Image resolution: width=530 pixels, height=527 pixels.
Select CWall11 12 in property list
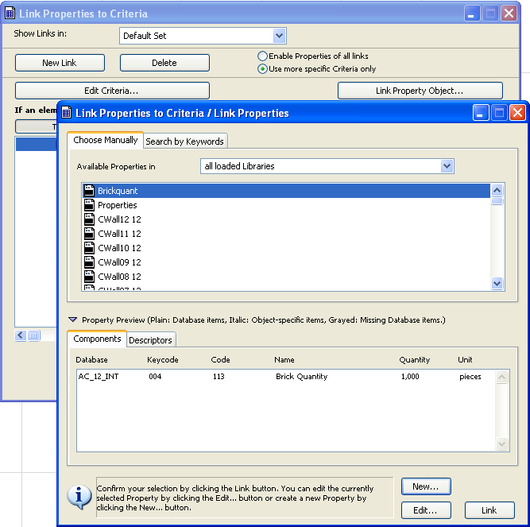pos(287,234)
